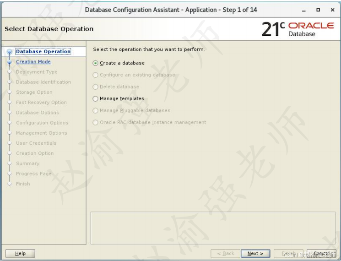Minimize the Database Configuration Assistant window

304,10
